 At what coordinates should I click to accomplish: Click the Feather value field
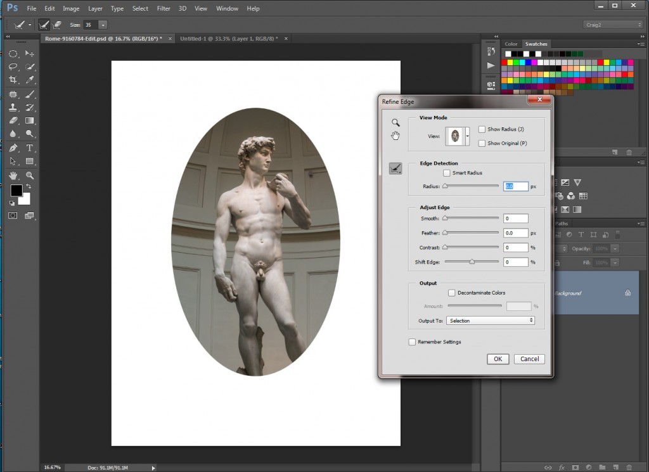(516, 233)
